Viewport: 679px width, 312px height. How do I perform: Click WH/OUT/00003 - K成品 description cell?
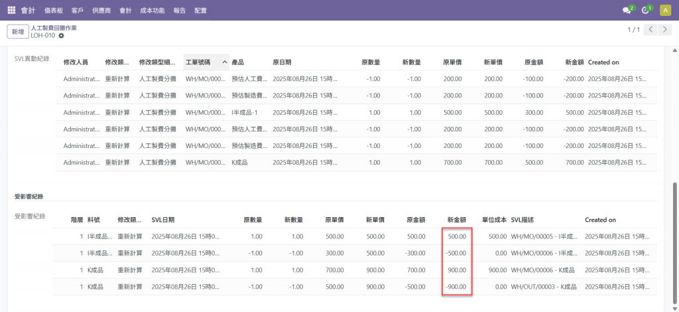tap(544, 287)
